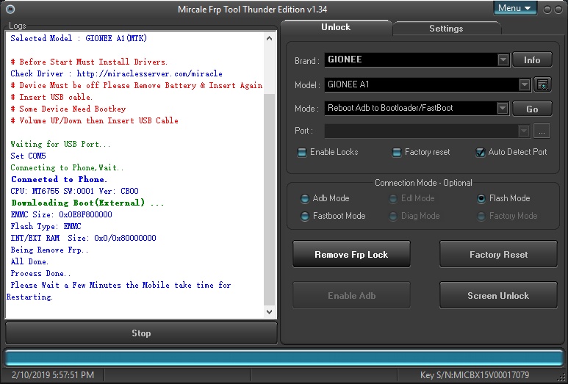568x384 pixels.
Task: Click the log line 'Process Done..'
Action: 41,274
